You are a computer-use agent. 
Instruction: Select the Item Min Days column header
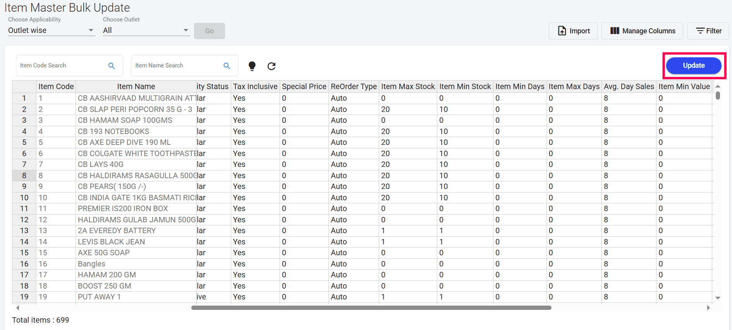(520, 86)
